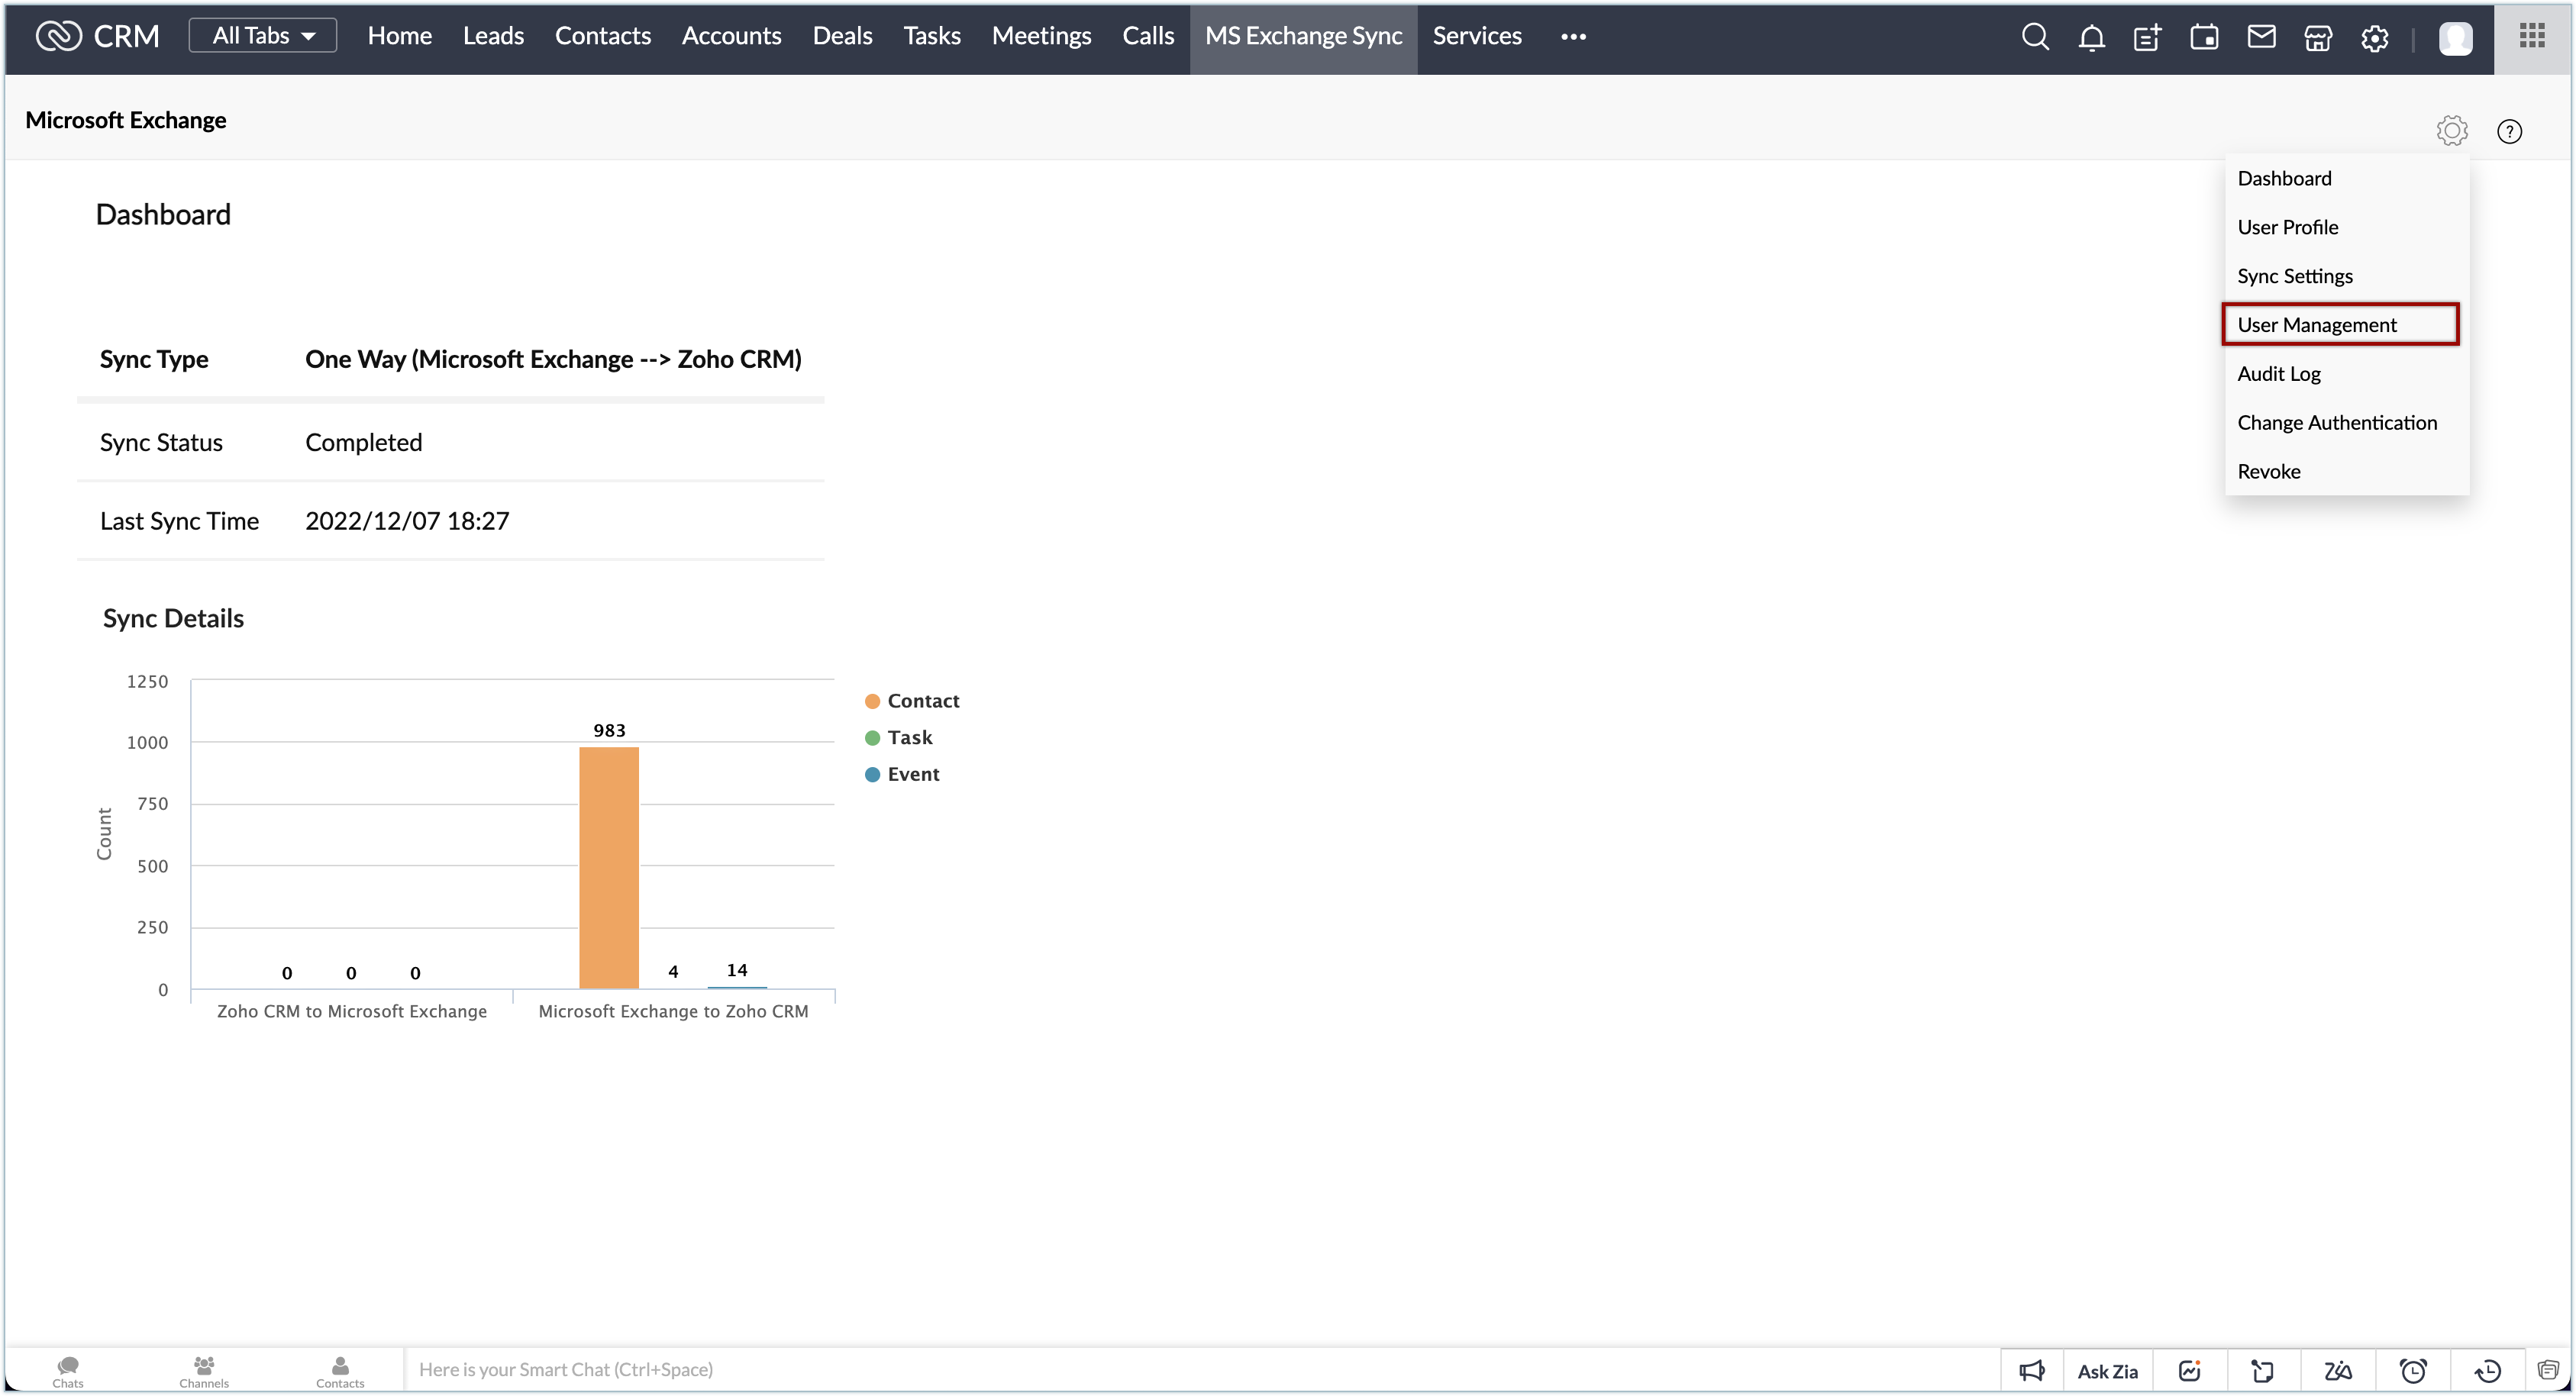Image resolution: width=2576 pixels, height=1396 pixels.
Task: Expand more modules ellipsis menu
Action: click(1573, 37)
